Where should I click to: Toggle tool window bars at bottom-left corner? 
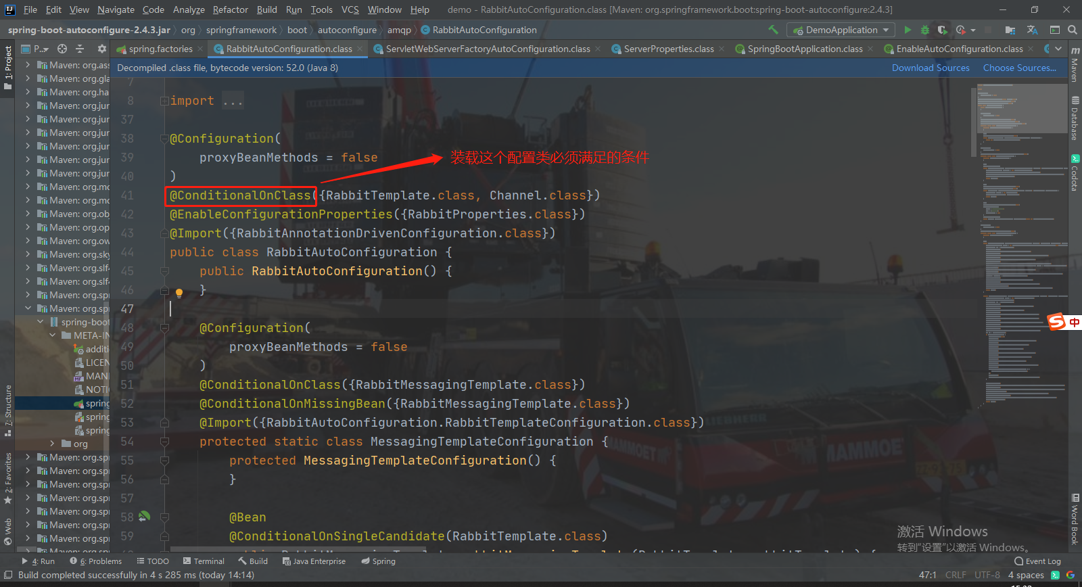(8, 575)
